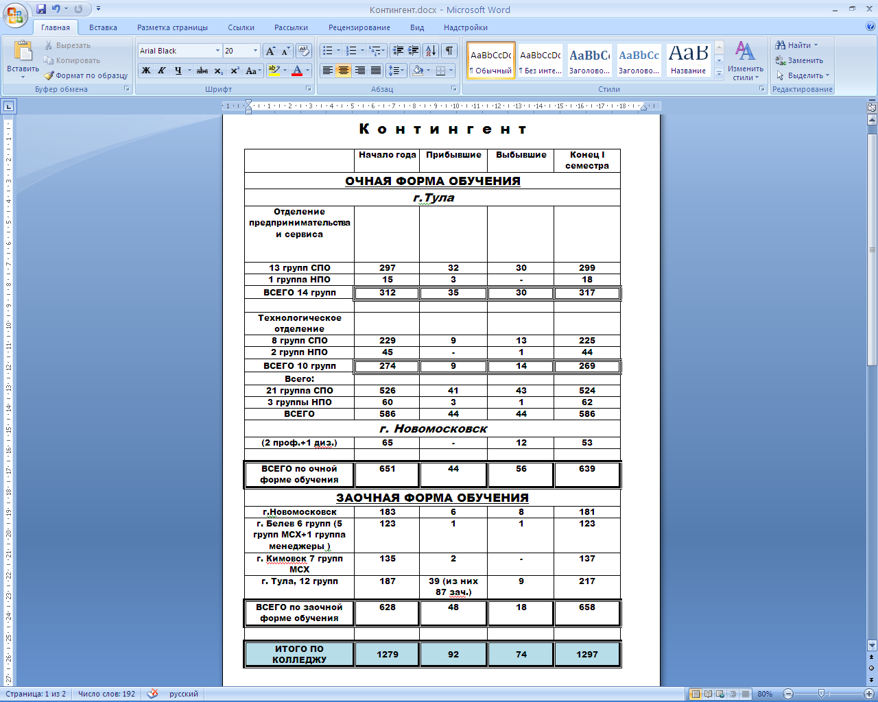This screenshot has height=702, width=878.
Task: Open the Arial Black font name dropdown
Action: tap(217, 51)
